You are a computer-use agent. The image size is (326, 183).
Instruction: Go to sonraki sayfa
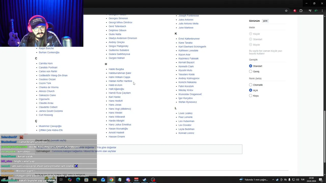coord(58,140)
